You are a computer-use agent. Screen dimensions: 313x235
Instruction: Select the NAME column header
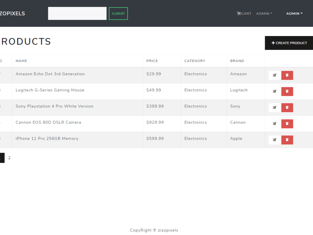(x=21, y=61)
